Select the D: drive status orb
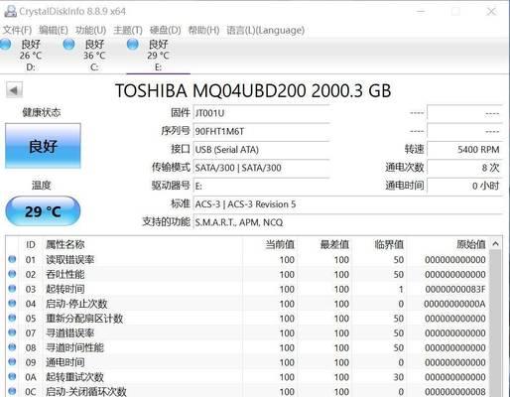Viewport: 510px width, 397px height. (5, 44)
